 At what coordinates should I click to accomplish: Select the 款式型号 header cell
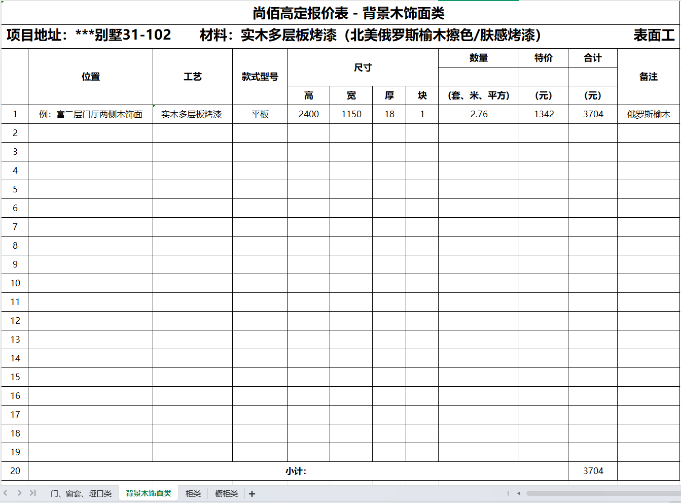click(260, 77)
